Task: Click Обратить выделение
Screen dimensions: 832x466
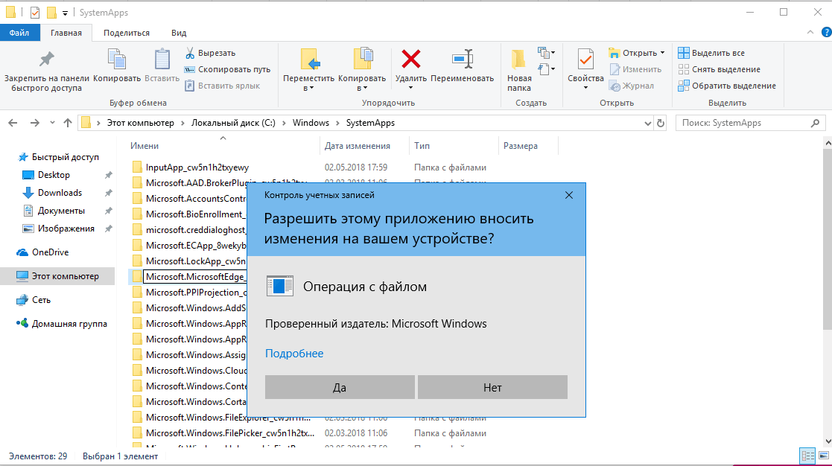Action: 727,86
